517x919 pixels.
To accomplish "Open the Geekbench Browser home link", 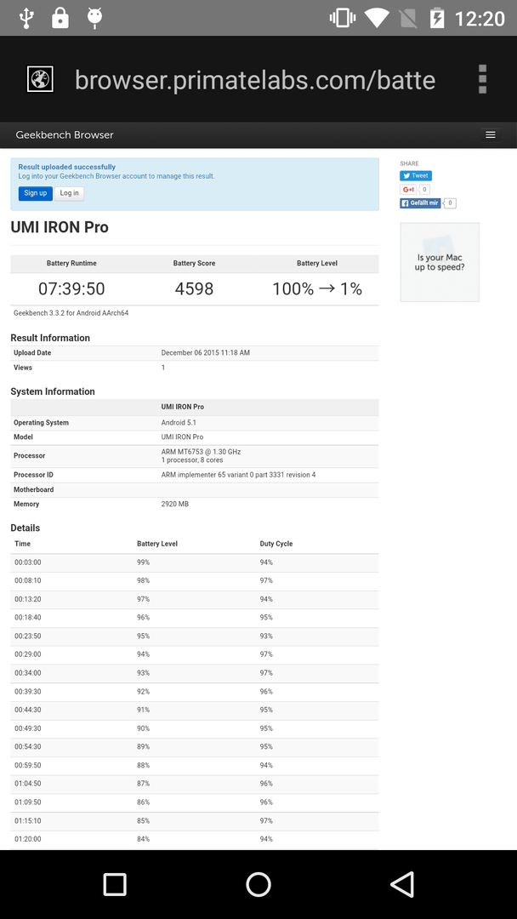I will 65,134.
